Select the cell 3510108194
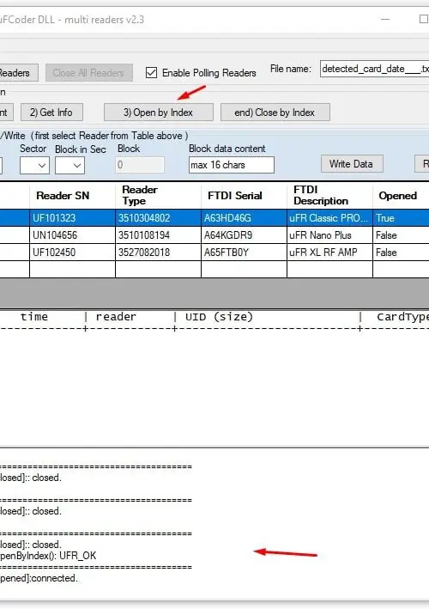Image resolution: width=429 pixels, height=609 pixels. pyautogui.click(x=158, y=235)
